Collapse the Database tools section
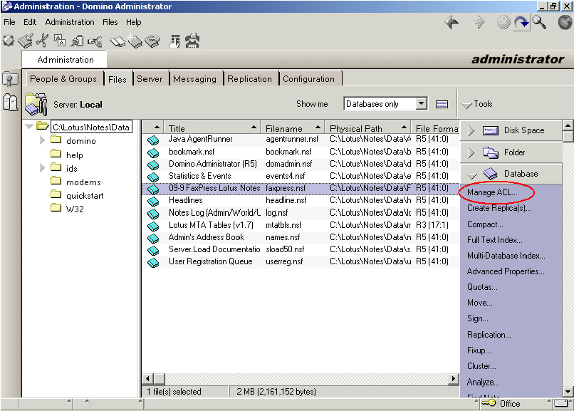Viewport: 574px width, 411px height. [471, 174]
